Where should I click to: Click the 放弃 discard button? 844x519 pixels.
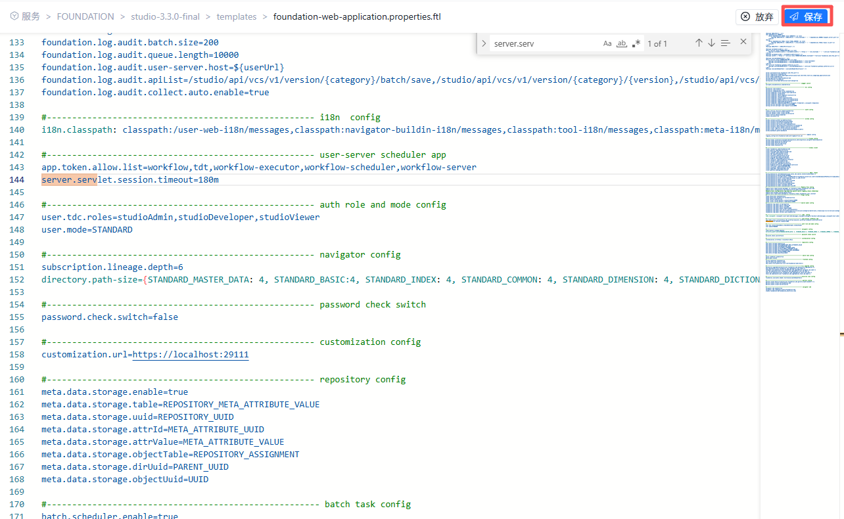757,16
